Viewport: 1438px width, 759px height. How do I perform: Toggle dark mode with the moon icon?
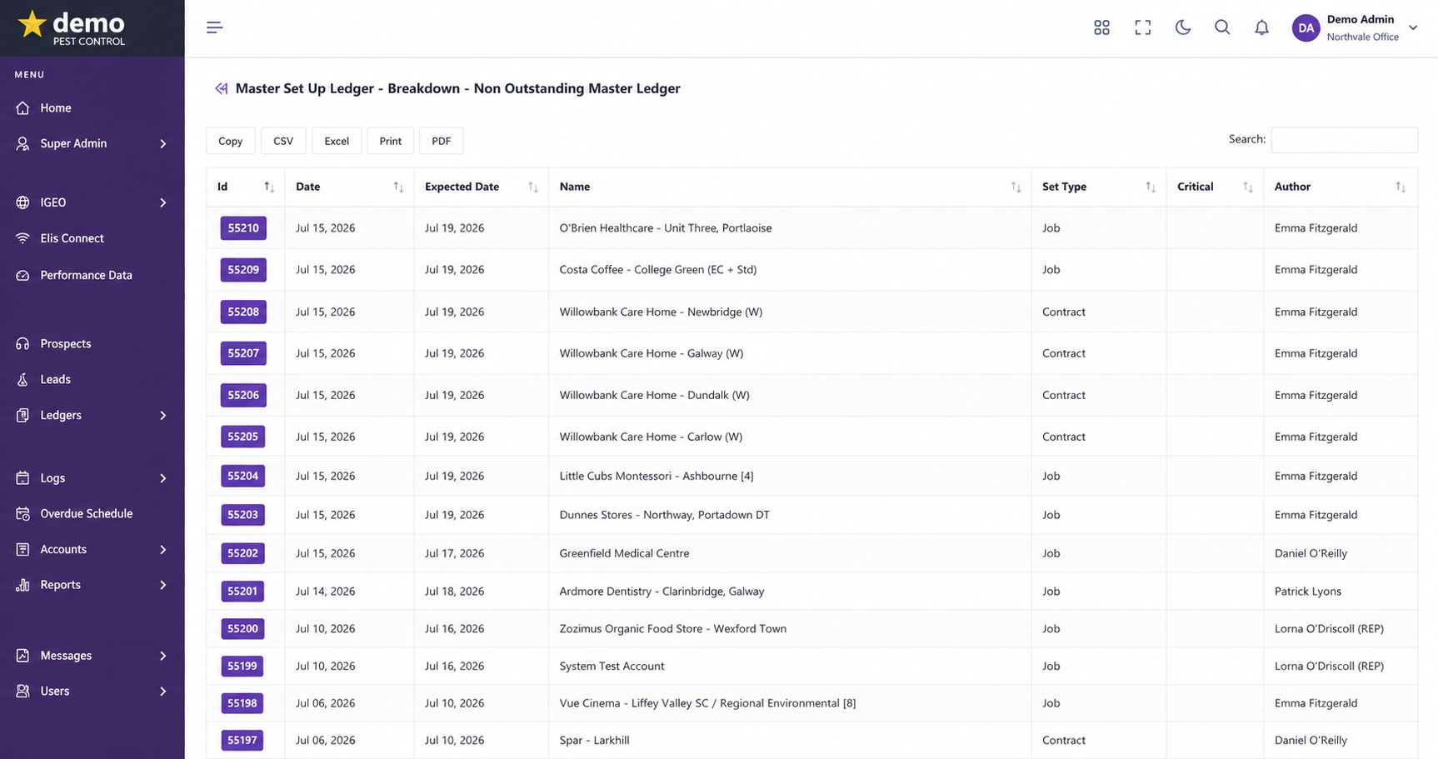point(1182,27)
